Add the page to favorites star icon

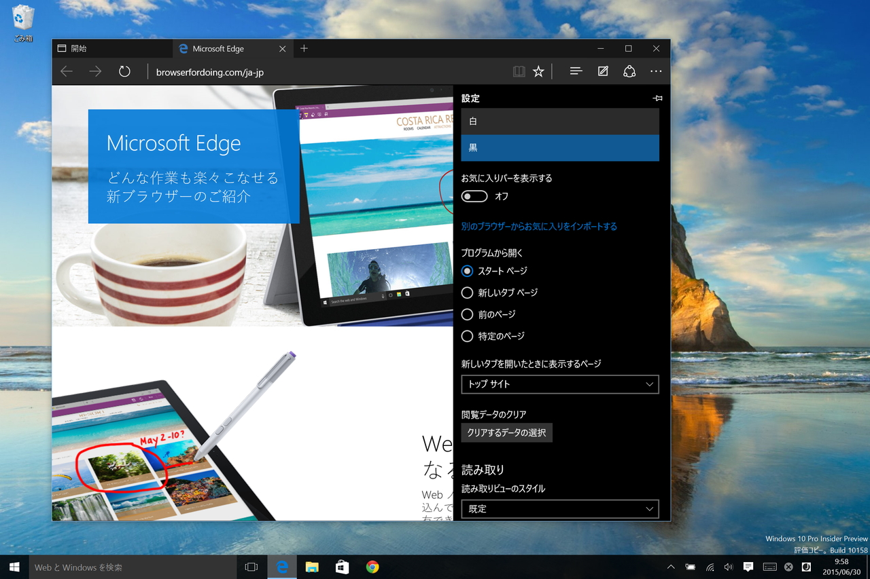coord(538,71)
